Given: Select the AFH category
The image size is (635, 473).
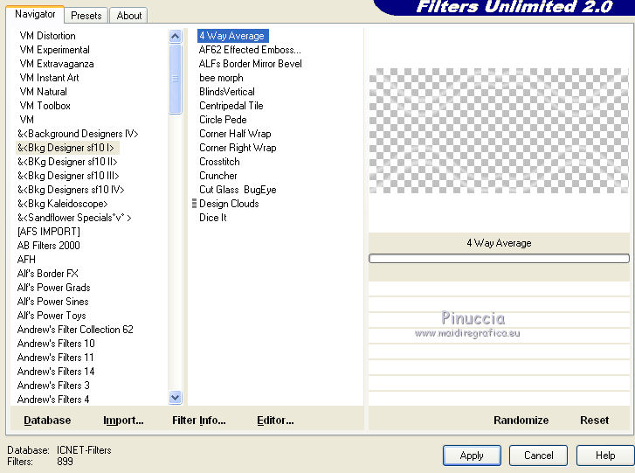Looking at the screenshot, I should pyautogui.click(x=26, y=260).
